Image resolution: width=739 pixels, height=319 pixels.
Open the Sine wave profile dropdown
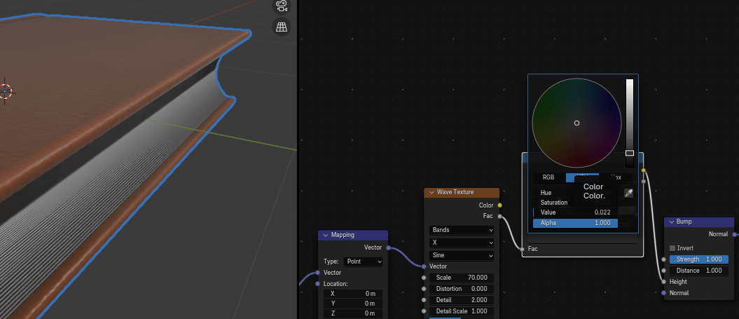[462, 255]
